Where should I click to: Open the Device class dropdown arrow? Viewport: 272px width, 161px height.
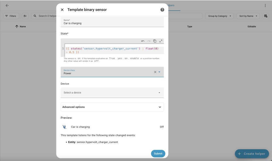click(x=159, y=72)
